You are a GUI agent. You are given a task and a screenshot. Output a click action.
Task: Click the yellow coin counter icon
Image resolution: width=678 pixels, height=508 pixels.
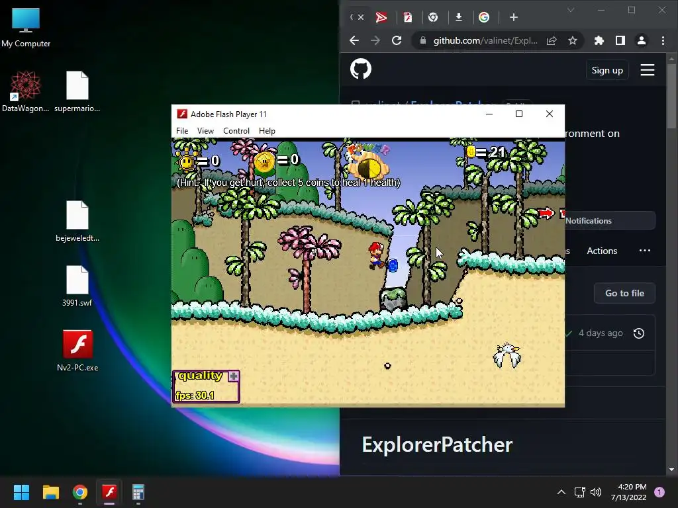coord(471,151)
